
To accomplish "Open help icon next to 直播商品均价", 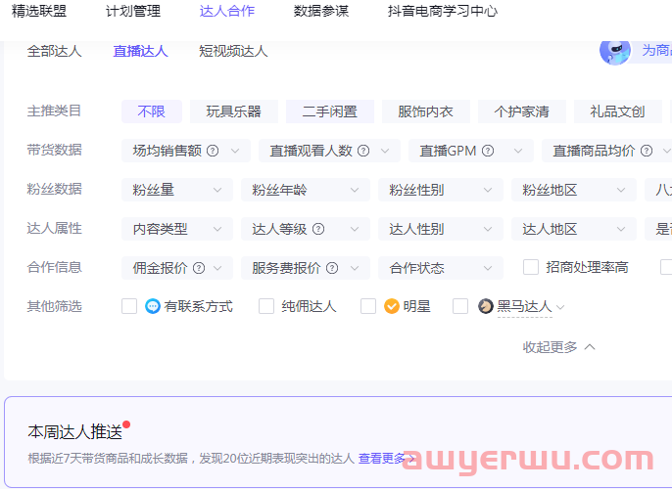I will [x=647, y=151].
